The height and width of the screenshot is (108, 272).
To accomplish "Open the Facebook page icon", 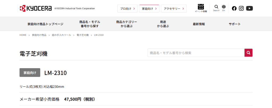I will pyautogui.click(x=234, y=8).
